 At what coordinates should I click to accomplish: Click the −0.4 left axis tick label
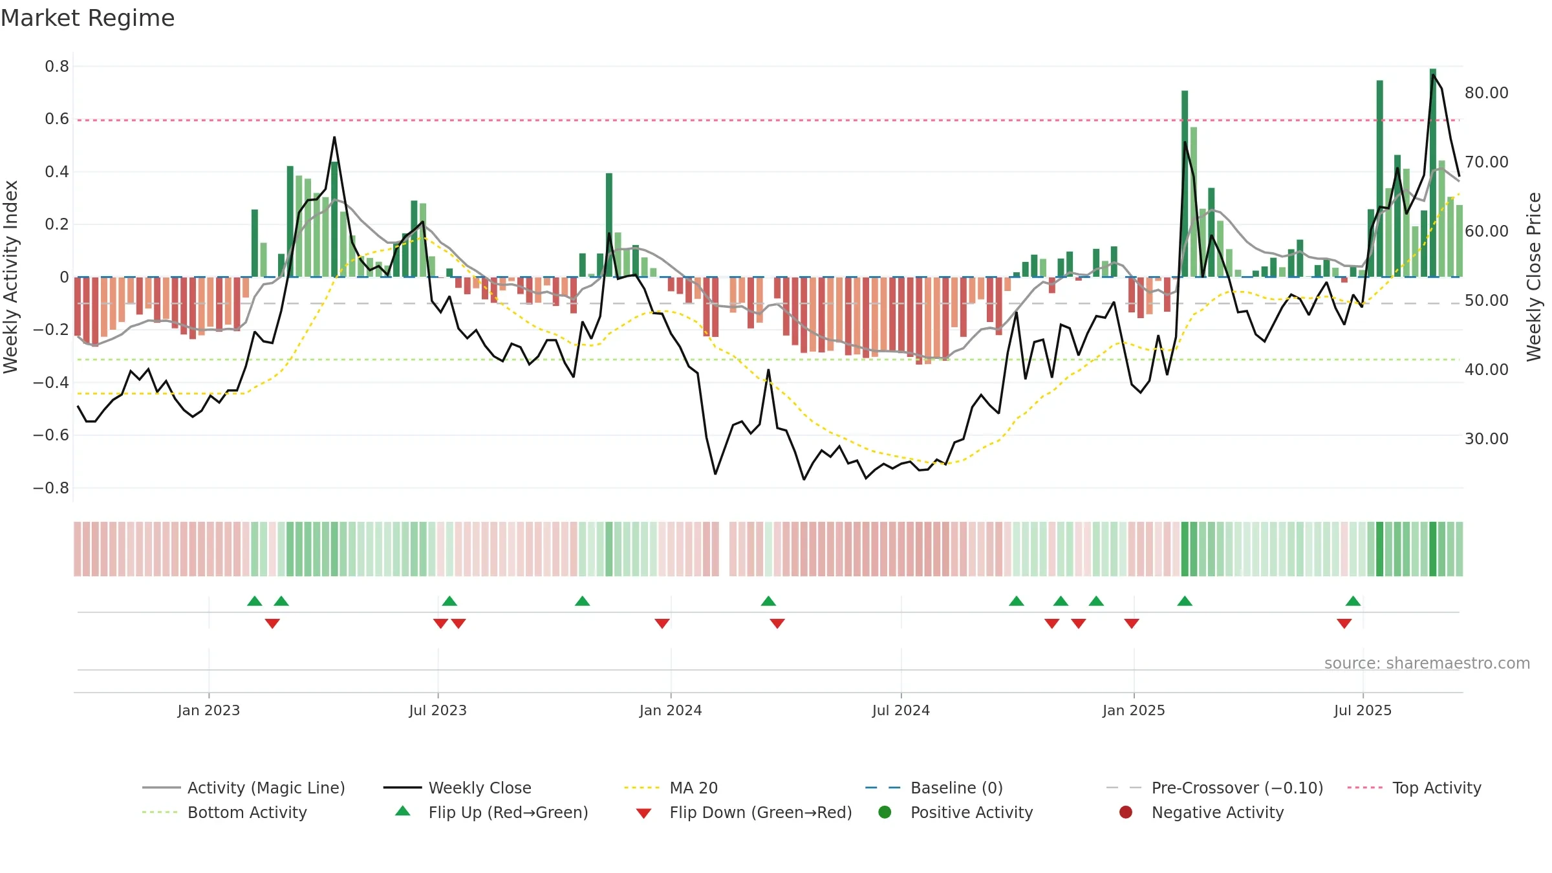pyautogui.click(x=51, y=382)
